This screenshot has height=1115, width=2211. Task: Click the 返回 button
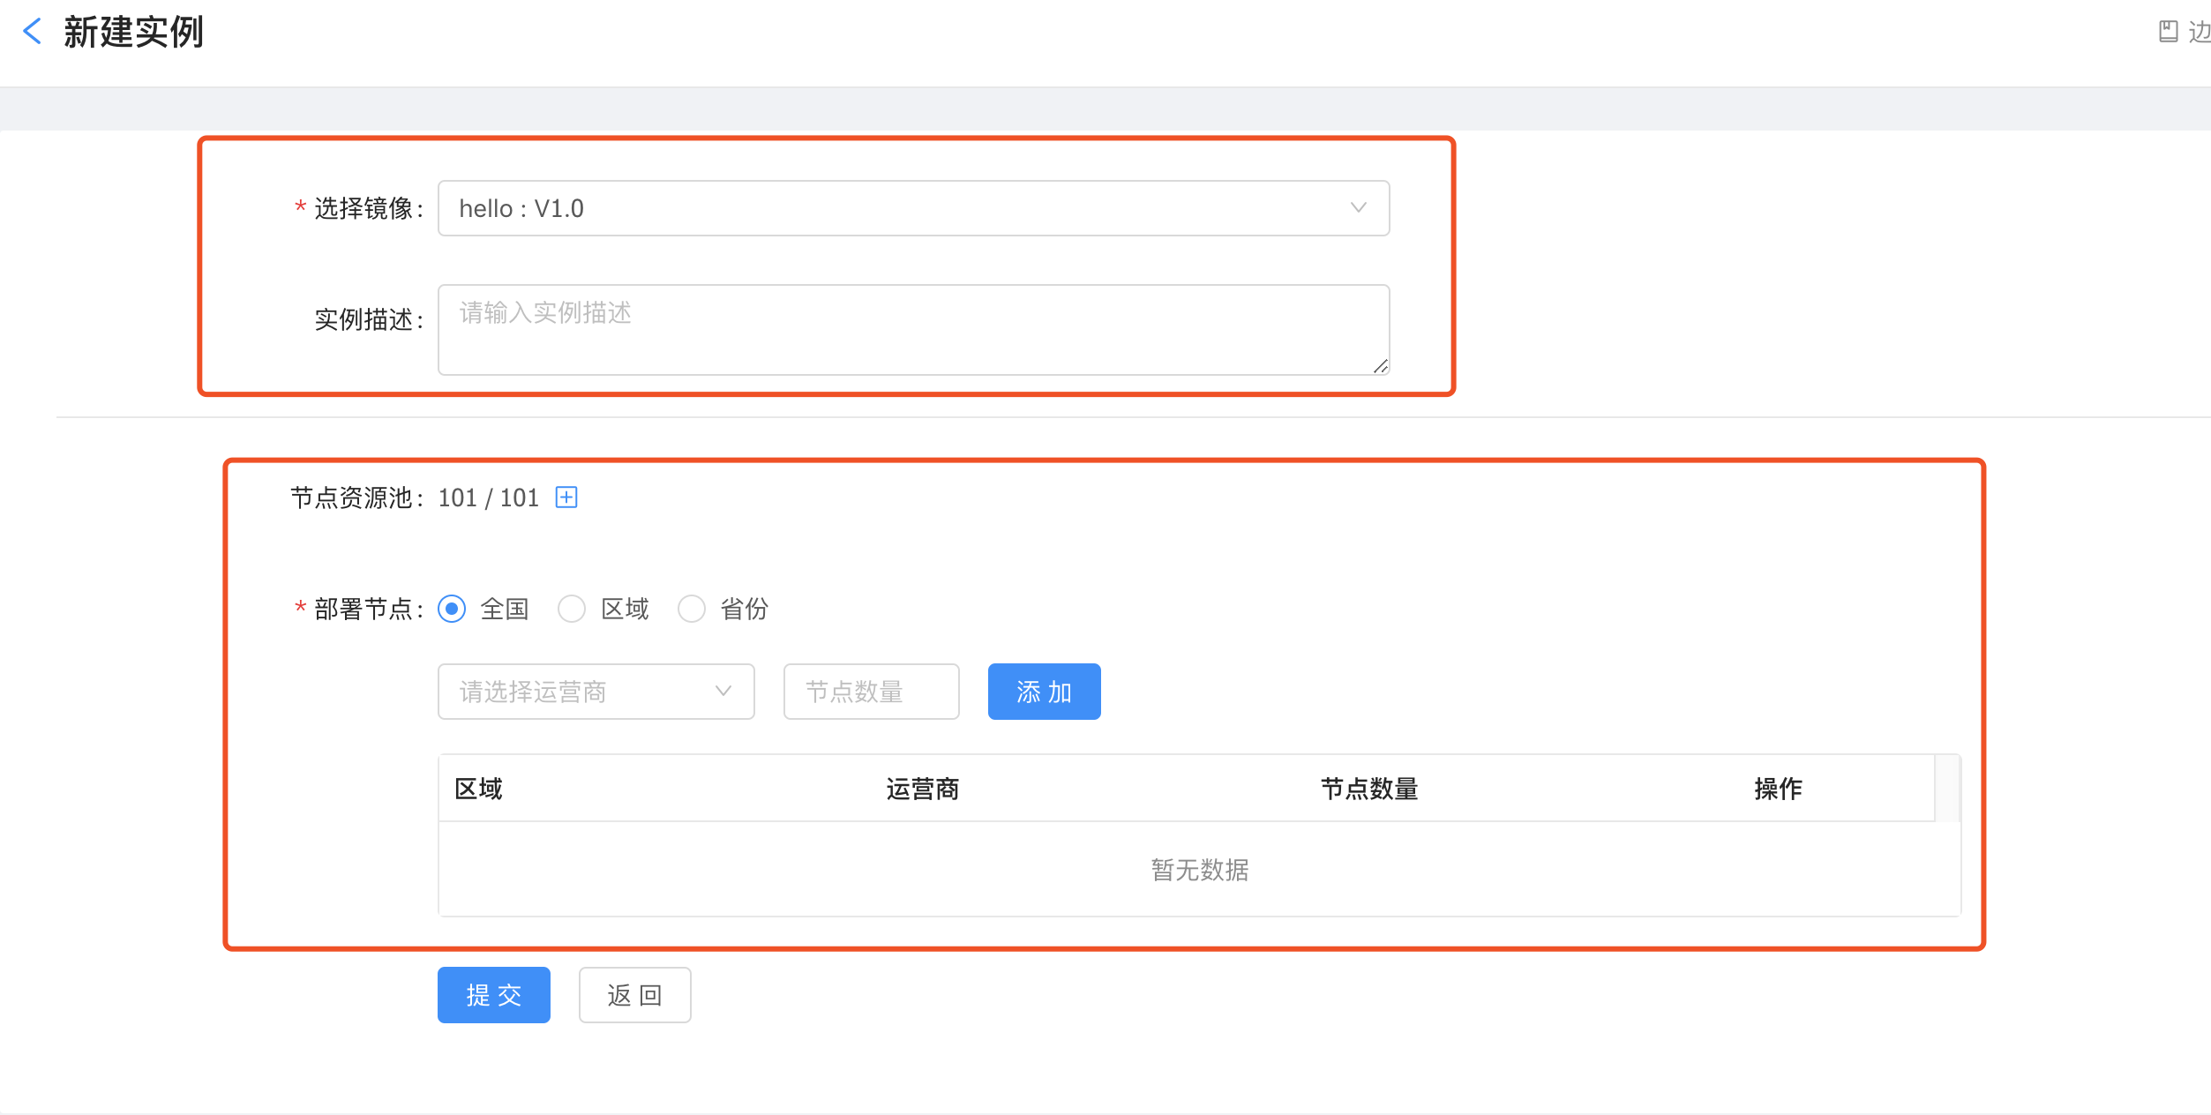pos(634,995)
